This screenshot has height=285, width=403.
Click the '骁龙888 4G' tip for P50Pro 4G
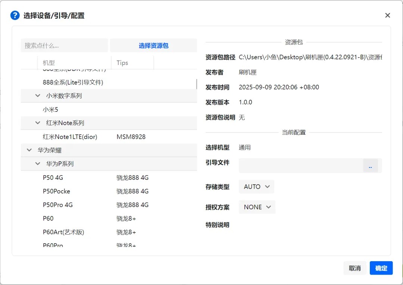click(132, 205)
